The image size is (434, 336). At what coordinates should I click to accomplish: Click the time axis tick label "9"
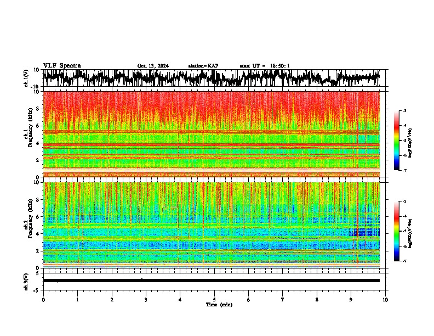pyautogui.click(x=351, y=300)
